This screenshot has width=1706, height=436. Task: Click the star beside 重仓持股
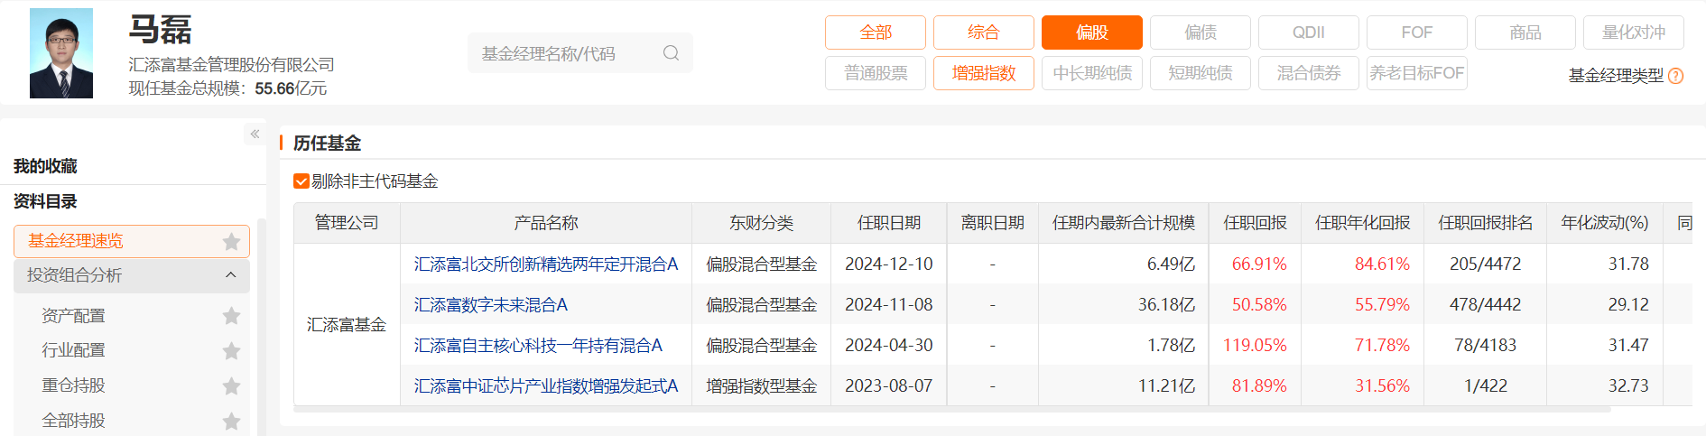click(231, 385)
